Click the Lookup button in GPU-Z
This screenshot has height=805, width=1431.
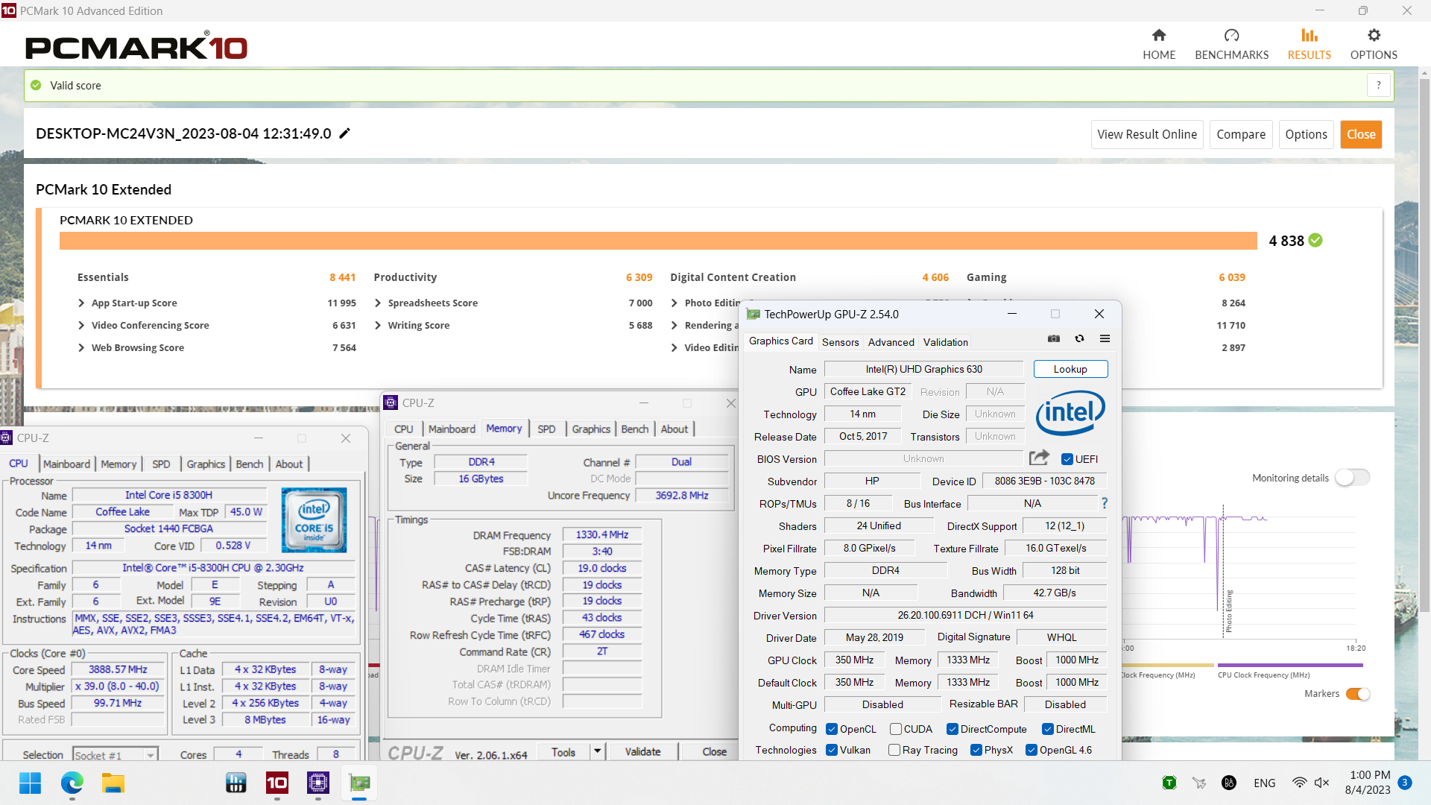[1070, 369]
